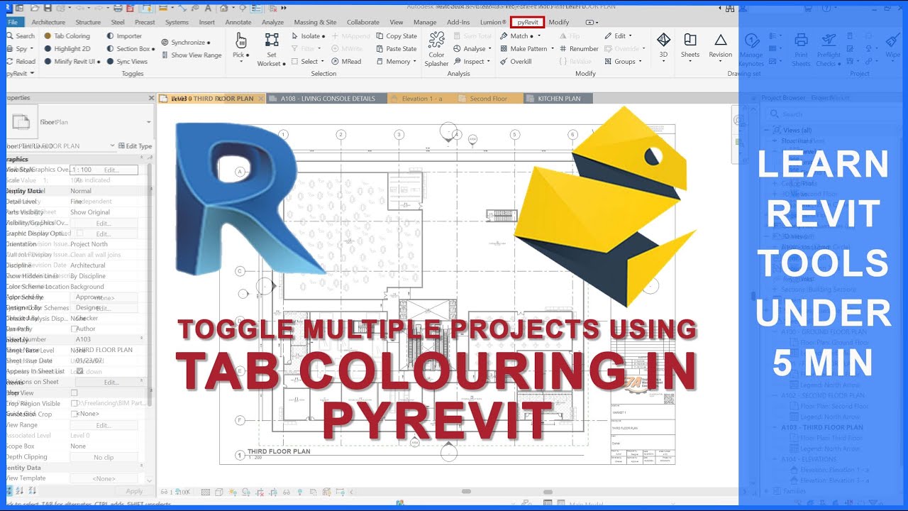Toggle Appears In Sheet List checkbox
This screenshot has height=511, width=908.
click(79, 371)
